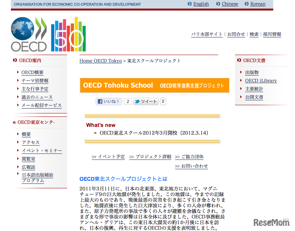
Task: Open the 広報誌 sidebar link
Action: pyautogui.click(x=28, y=167)
